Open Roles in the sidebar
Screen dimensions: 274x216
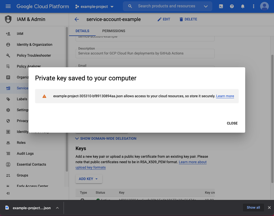[x=21, y=143]
